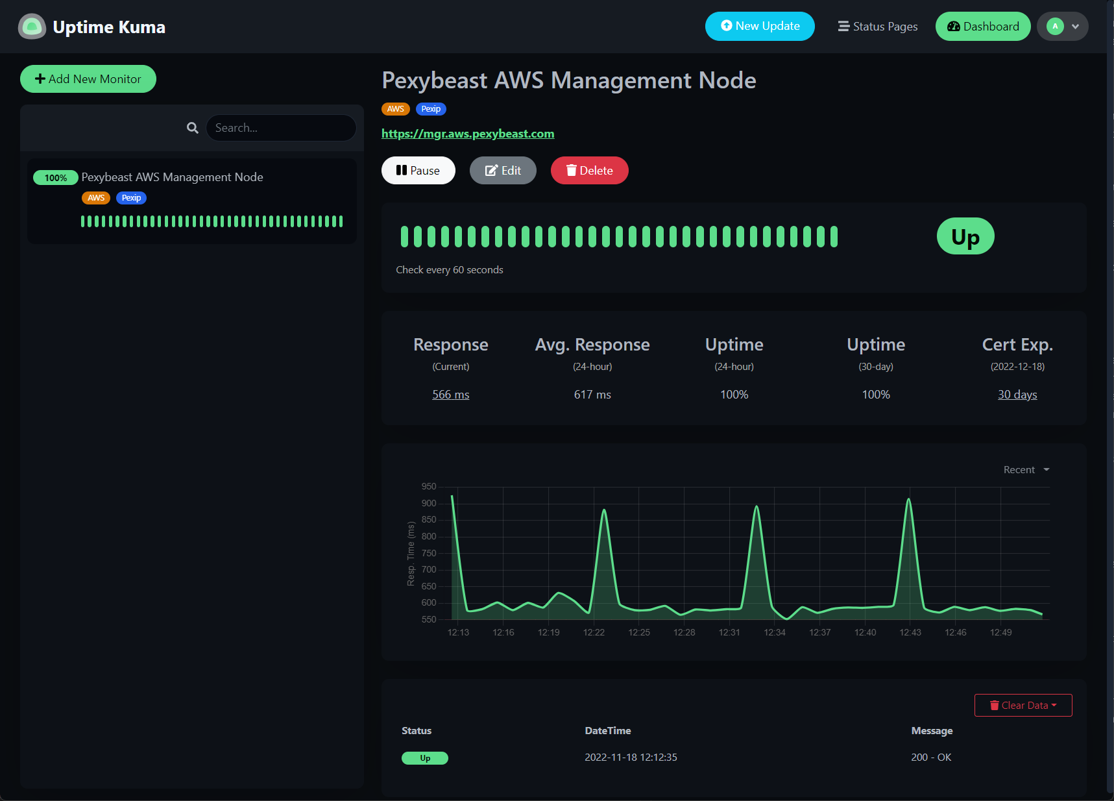The height and width of the screenshot is (801, 1114).
Task: Click the Status column header
Action: point(417,731)
